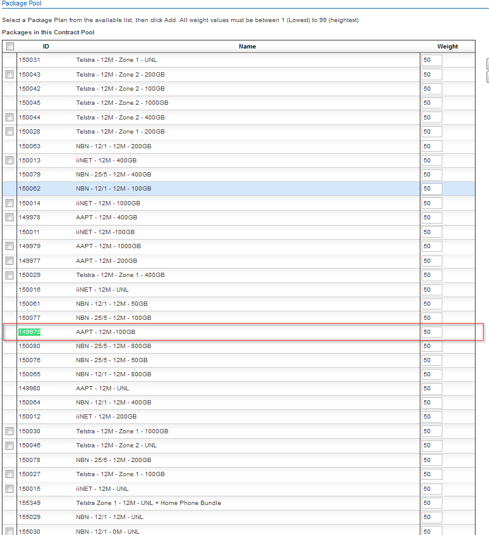Click the ID column header
The width and height of the screenshot is (489, 535).
coord(46,47)
